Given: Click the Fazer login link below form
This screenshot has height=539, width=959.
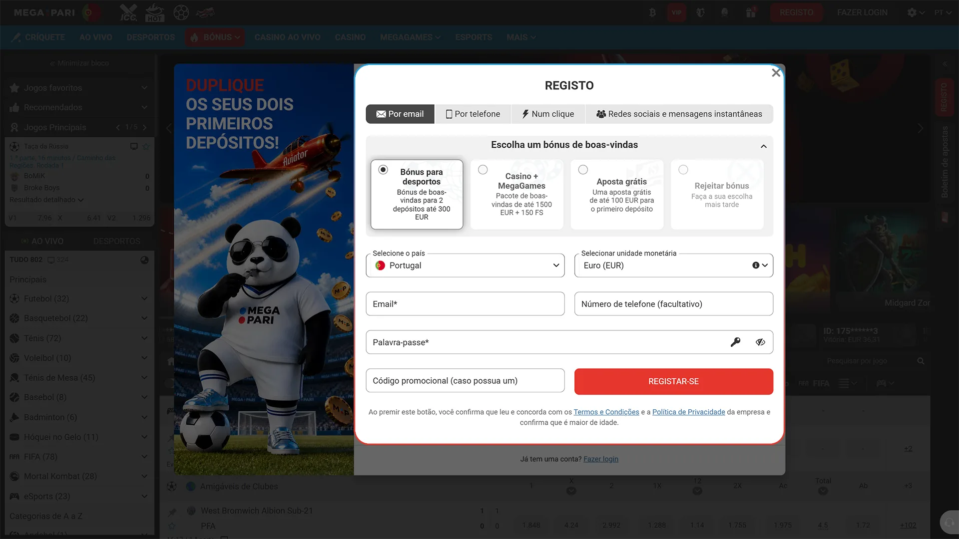Looking at the screenshot, I should point(601,459).
